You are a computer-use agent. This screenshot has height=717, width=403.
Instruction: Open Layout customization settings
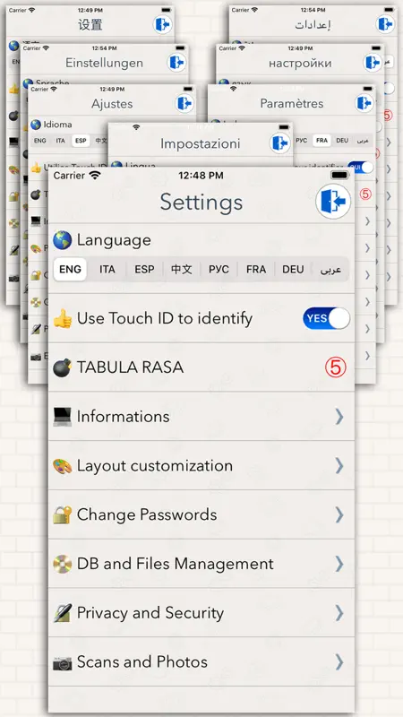tap(201, 465)
